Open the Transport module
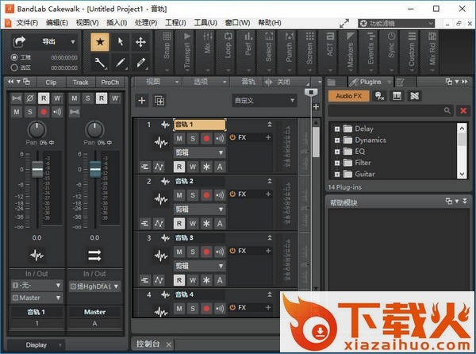 (x=186, y=52)
